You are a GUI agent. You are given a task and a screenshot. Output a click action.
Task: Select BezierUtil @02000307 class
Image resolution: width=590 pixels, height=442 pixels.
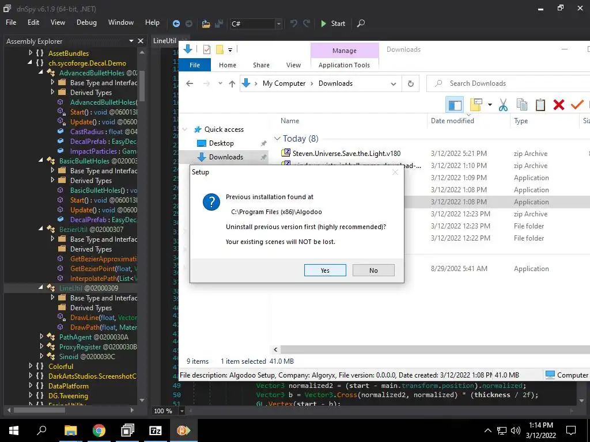pyautogui.click(x=91, y=229)
